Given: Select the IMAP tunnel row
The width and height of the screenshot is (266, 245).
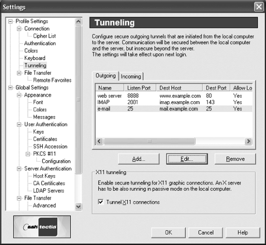Looking at the screenshot, I should tap(174, 102).
